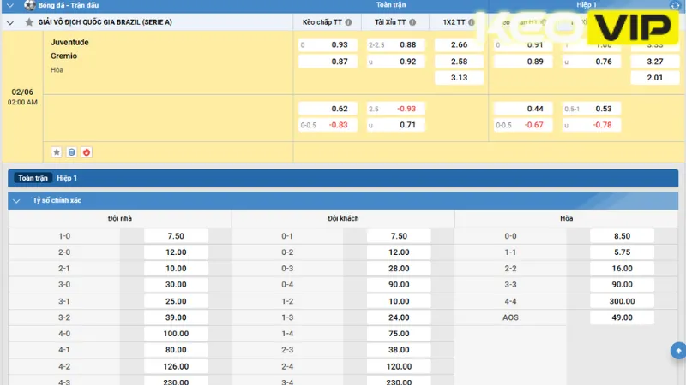This screenshot has height=385, width=686.
Task: Switch to the Hiệp 1 tab
Action: [x=67, y=178]
